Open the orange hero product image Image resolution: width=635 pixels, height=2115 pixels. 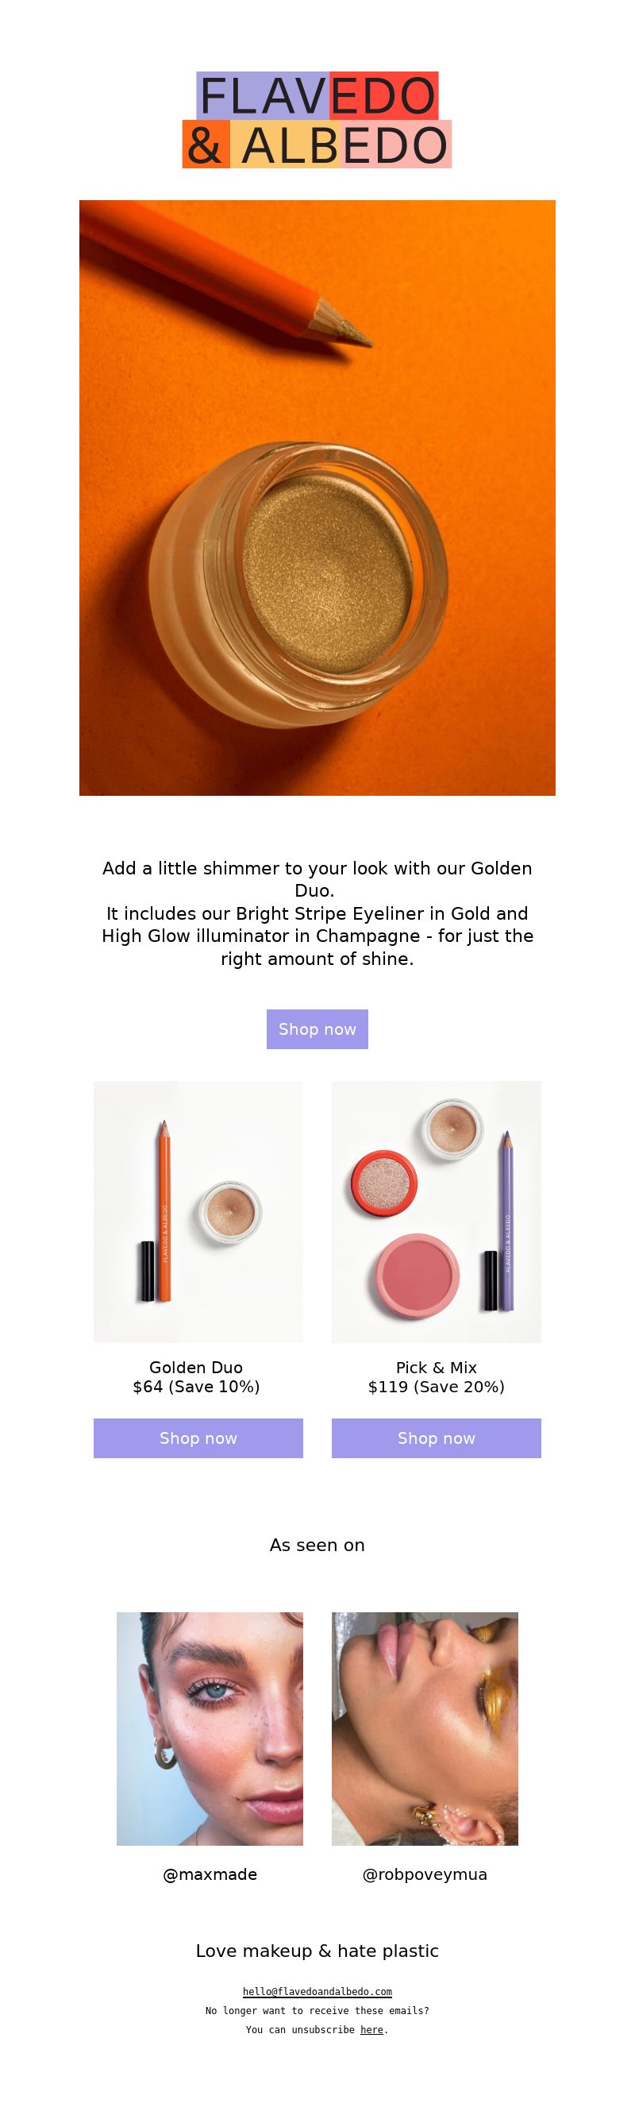click(317, 497)
